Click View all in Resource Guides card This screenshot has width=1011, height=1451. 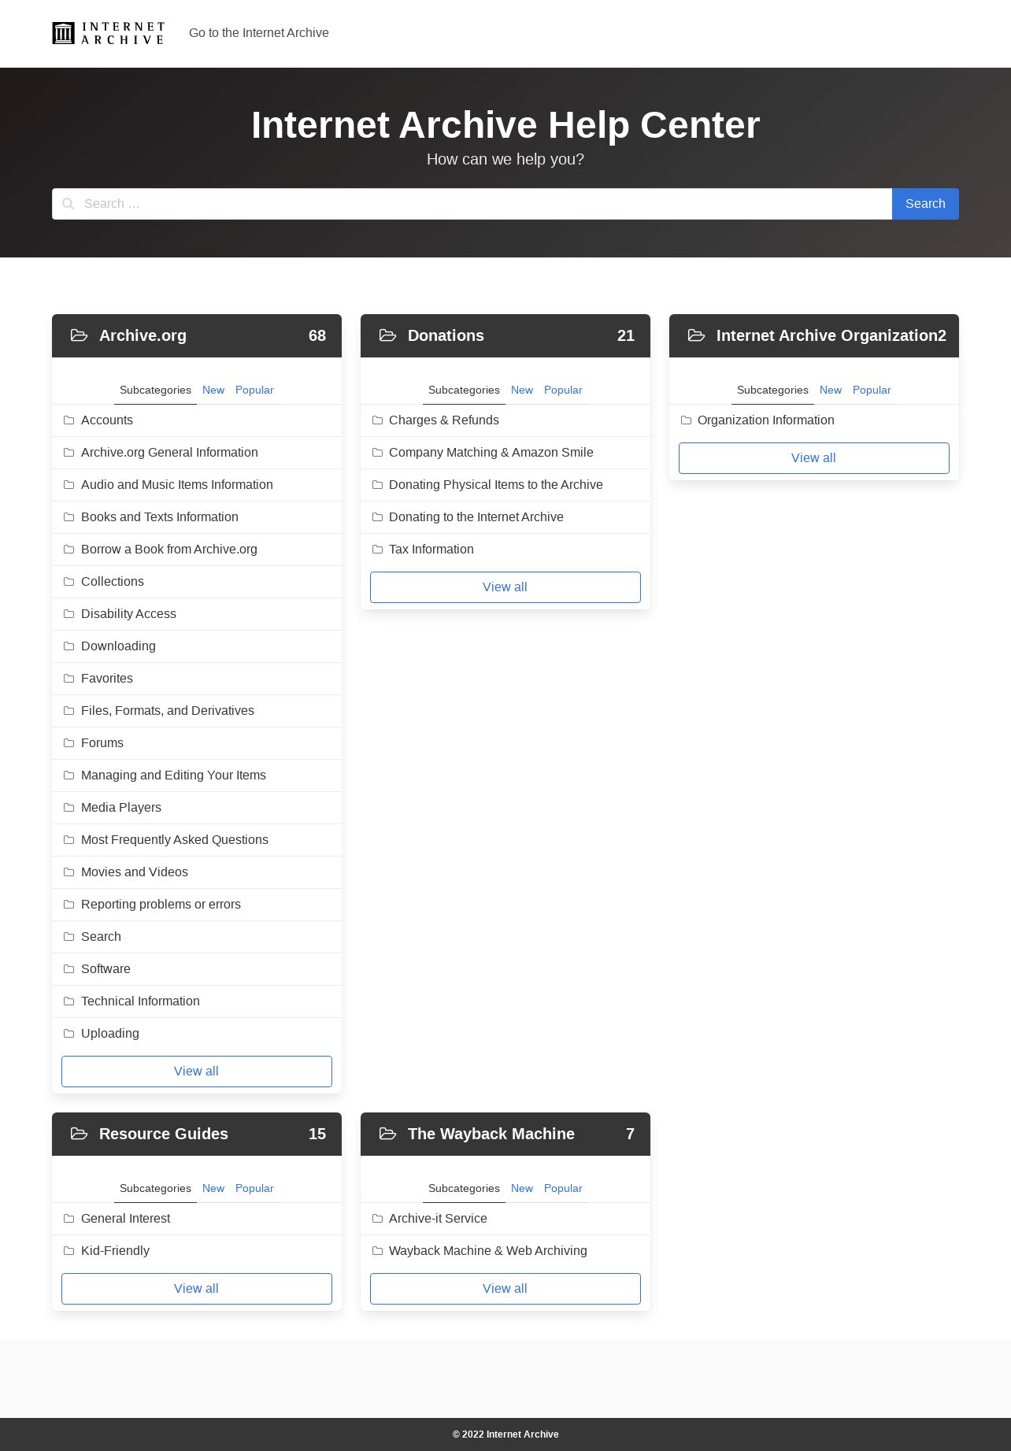(197, 1289)
